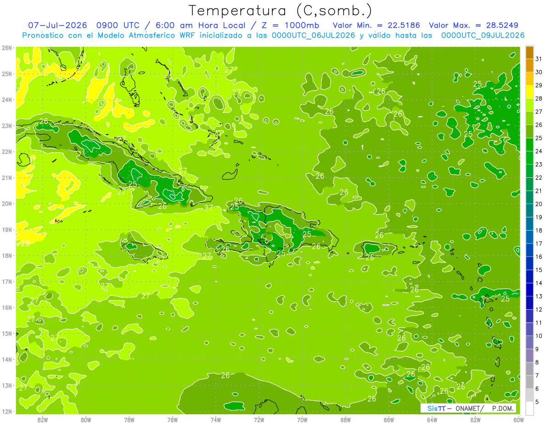Click the 'Valor Max. = 28.5249' text

[474, 25]
